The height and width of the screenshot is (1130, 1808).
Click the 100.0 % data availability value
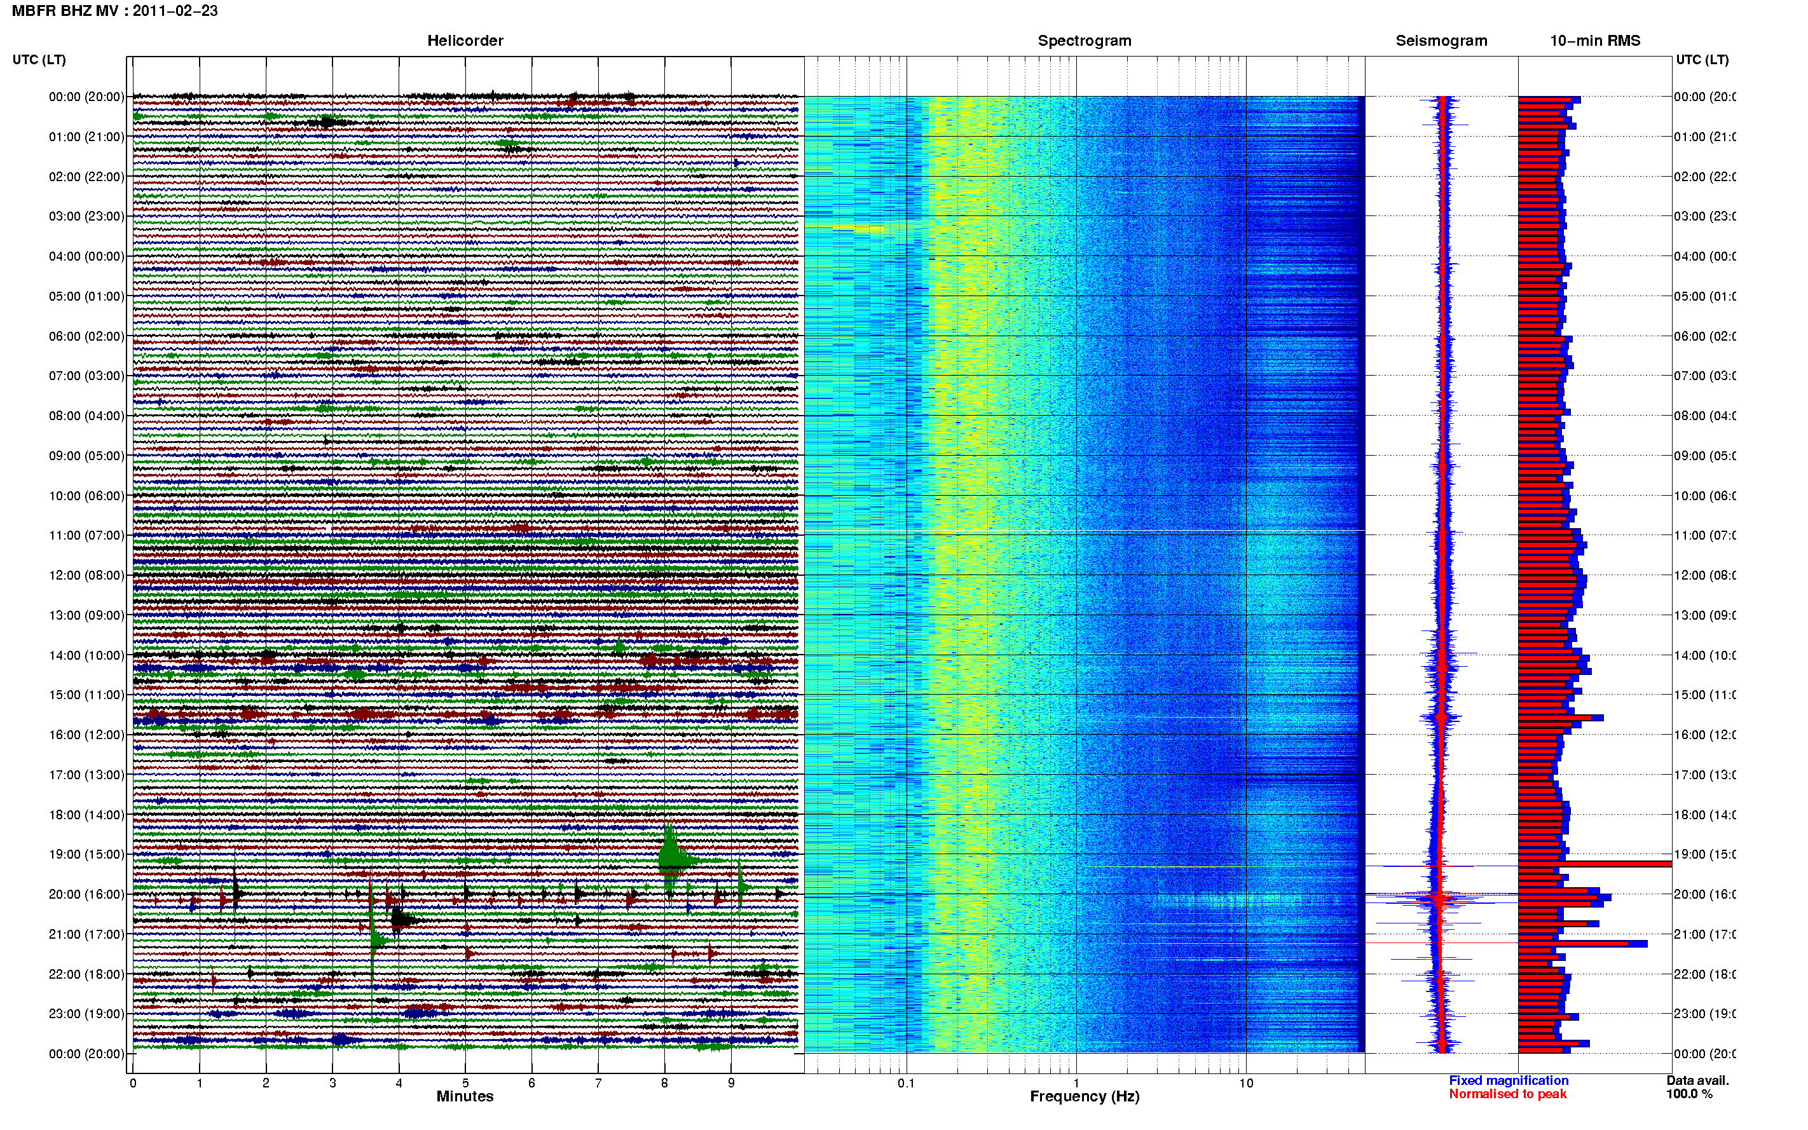1689,1094
